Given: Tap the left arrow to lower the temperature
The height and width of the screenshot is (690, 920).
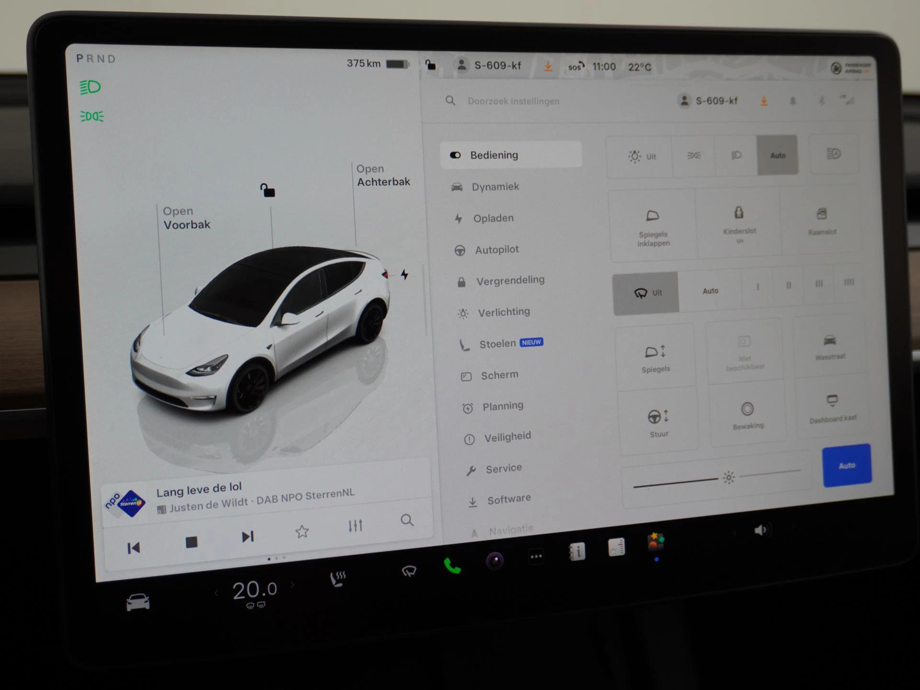Looking at the screenshot, I should coord(217,593).
